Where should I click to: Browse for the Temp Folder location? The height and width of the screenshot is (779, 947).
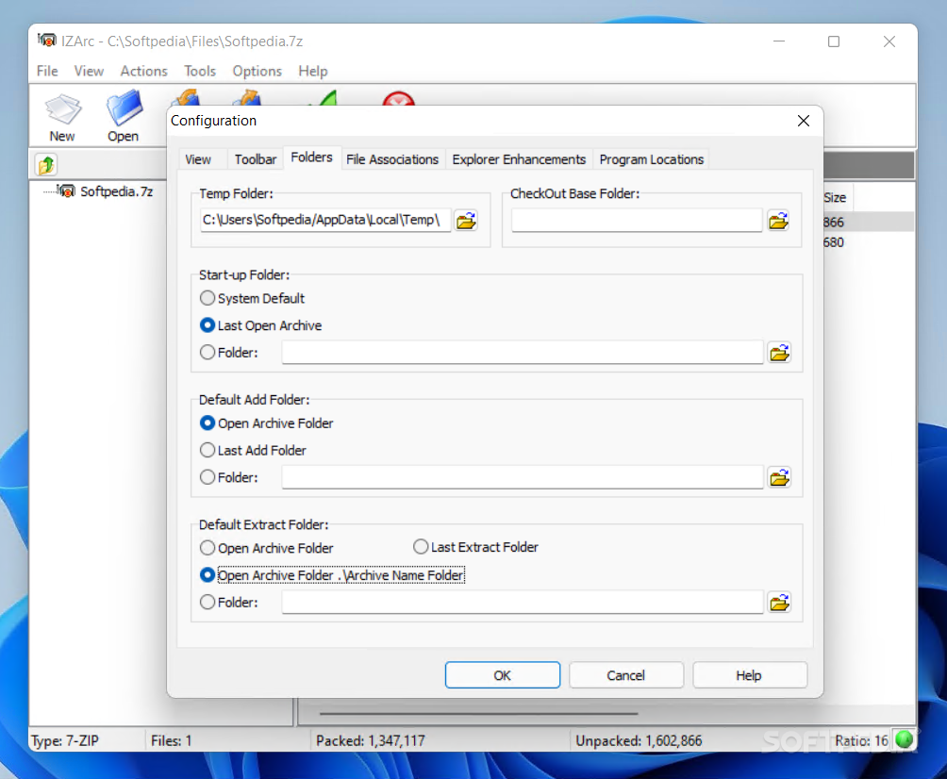pyautogui.click(x=466, y=221)
